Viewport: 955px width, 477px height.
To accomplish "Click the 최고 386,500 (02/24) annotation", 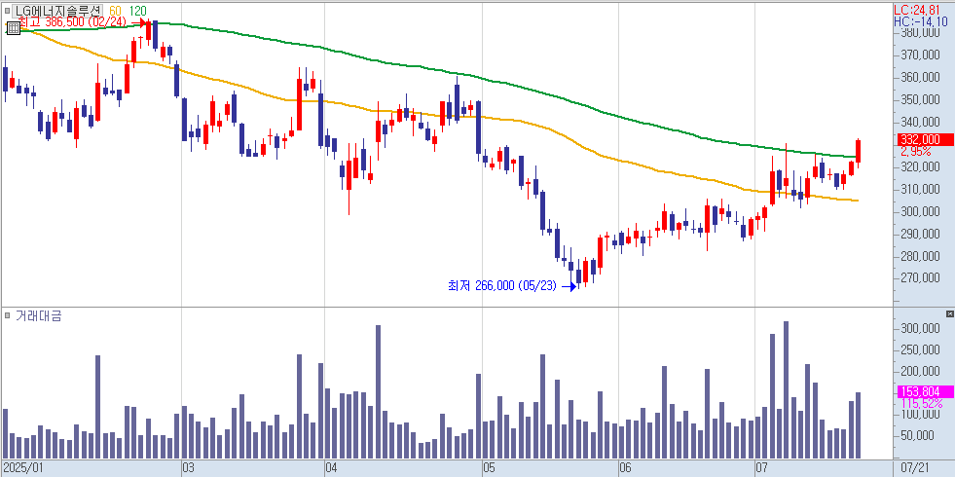I will tap(73, 22).
